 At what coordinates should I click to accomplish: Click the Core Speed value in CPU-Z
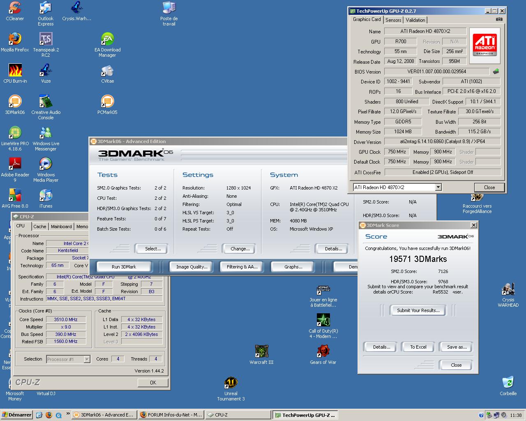pyautogui.click(x=66, y=319)
